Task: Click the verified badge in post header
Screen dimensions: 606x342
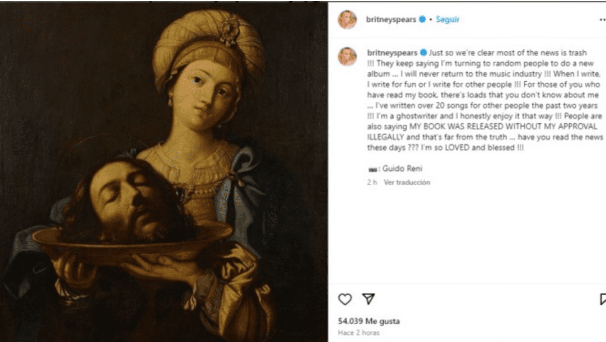Action: point(422,20)
